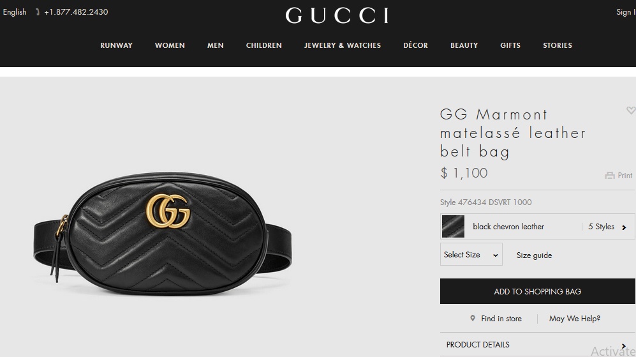Open the Size guide link
636x357 pixels.
(534, 255)
